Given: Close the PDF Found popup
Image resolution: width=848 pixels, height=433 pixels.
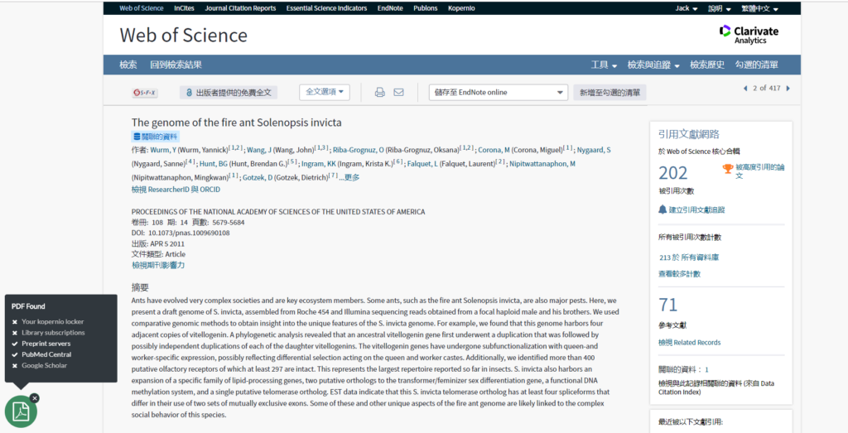Looking at the screenshot, I should 35,398.
